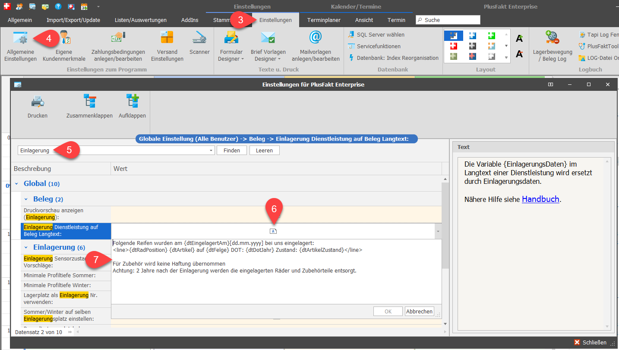Open Lagerbewegung / Beleg Log
The width and height of the screenshot is (619, 350).
coord(552,46)
